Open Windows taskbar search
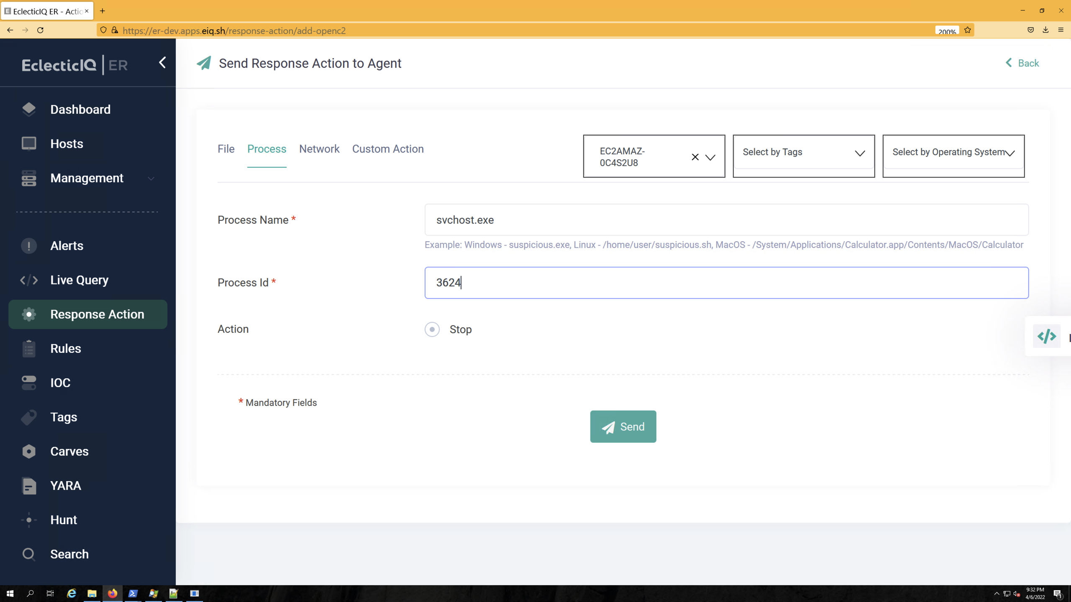 pos(30,593)
